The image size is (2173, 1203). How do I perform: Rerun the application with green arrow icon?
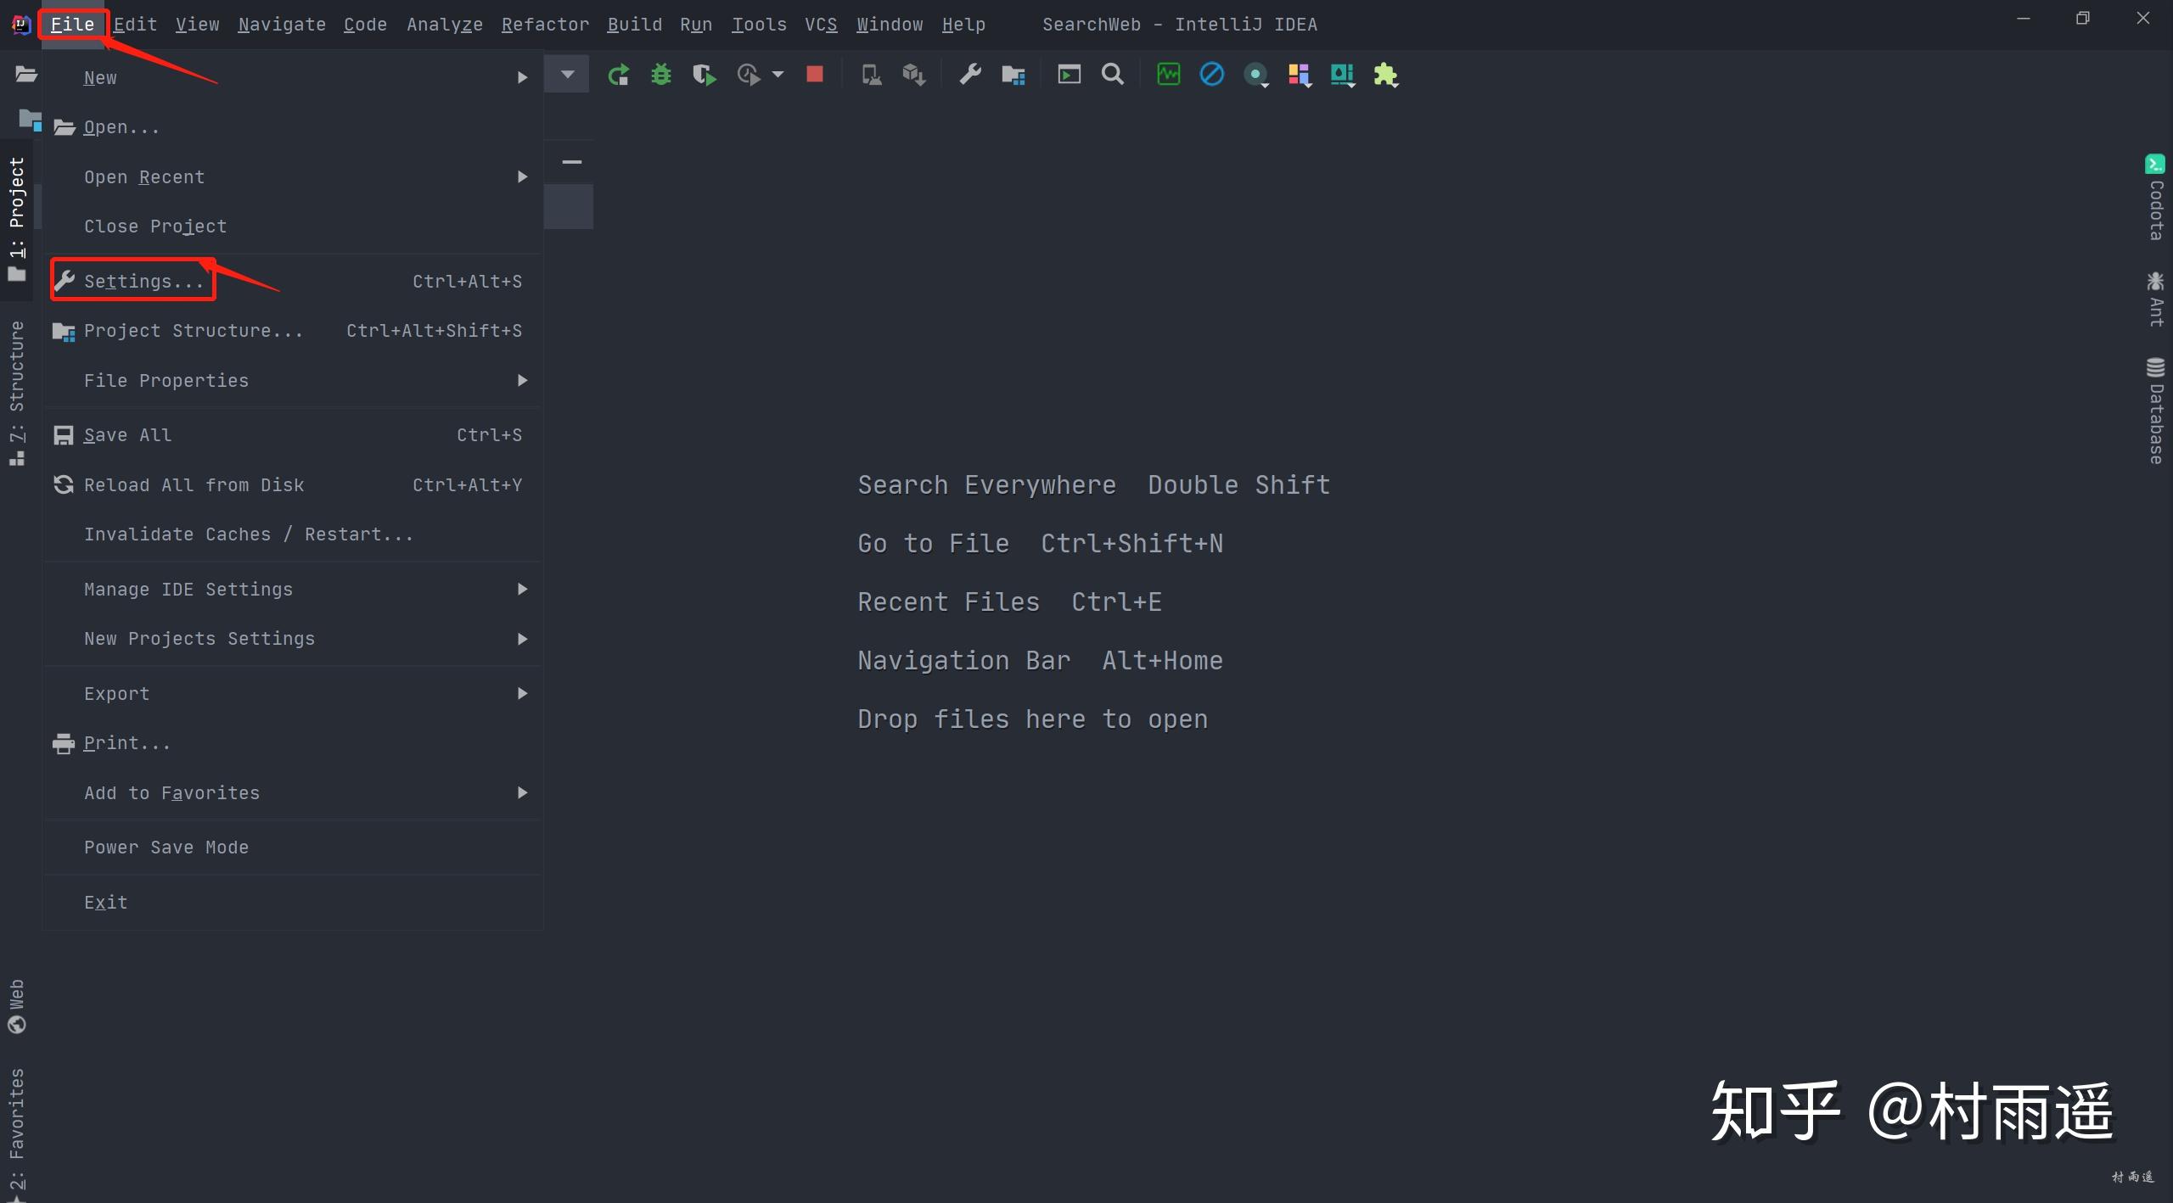pyautogui.click(x=618, y=75)
